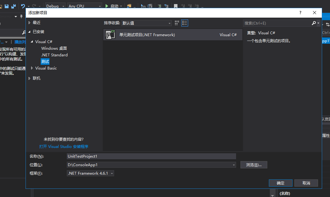
Task: Click the Visual C# label on template row
Action: click(228, 35)
